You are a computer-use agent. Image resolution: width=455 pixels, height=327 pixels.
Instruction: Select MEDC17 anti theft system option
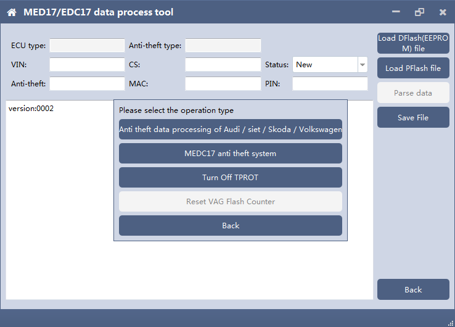click(231, 154)
